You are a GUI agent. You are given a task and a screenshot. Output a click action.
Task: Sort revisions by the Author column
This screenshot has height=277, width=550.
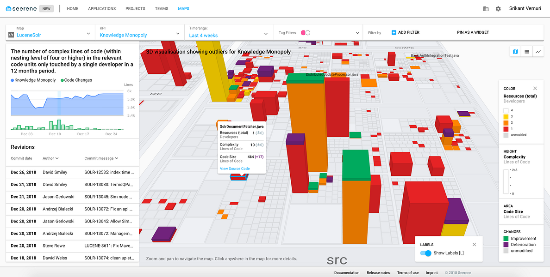pos(50,158)
